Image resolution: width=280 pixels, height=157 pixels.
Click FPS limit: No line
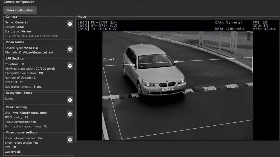pyautogui.click(x=14, y=82)
